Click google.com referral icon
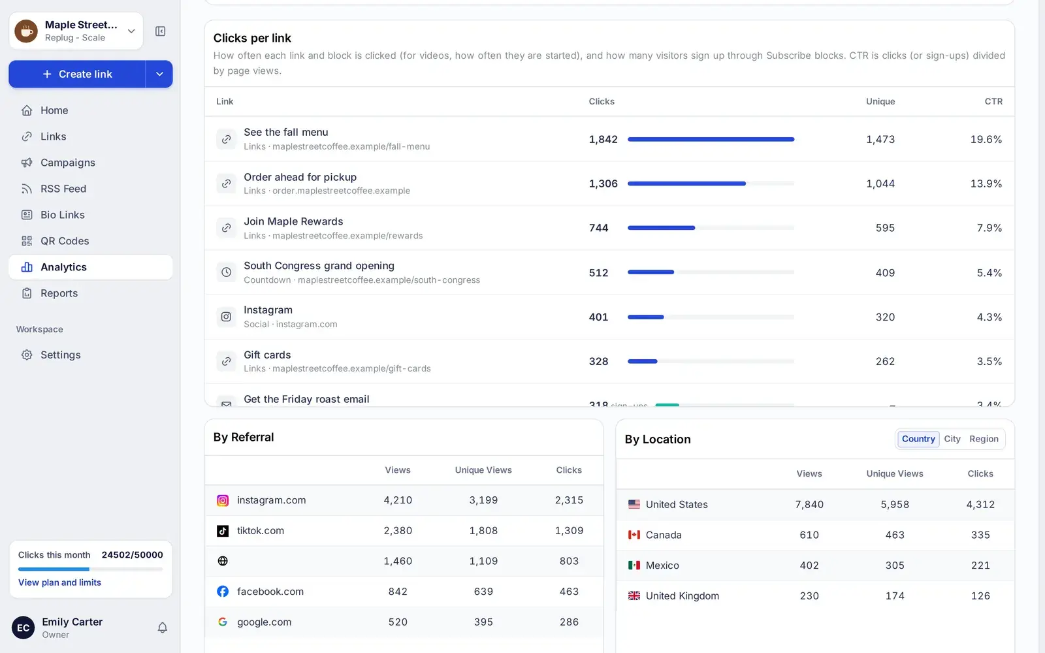Image resolution: width=1045 pixels, height=653 pixels. coord(223,622)
